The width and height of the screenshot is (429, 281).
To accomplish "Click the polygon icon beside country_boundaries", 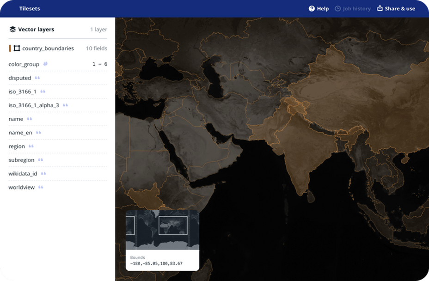I will (x=17, y=49).
